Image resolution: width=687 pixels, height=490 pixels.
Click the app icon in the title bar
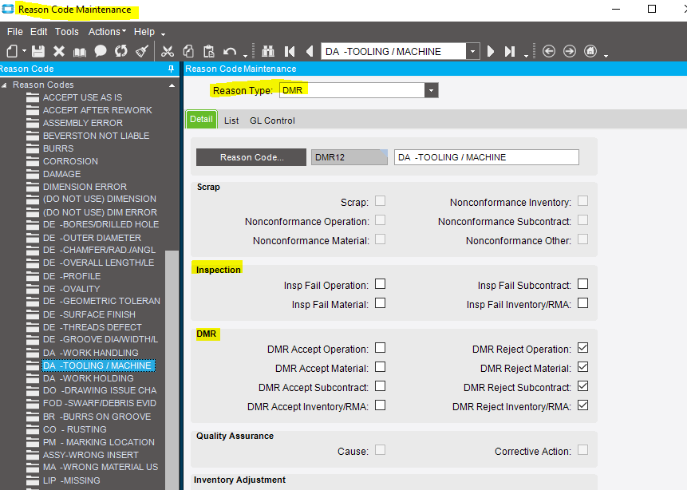tap(8, 9)
